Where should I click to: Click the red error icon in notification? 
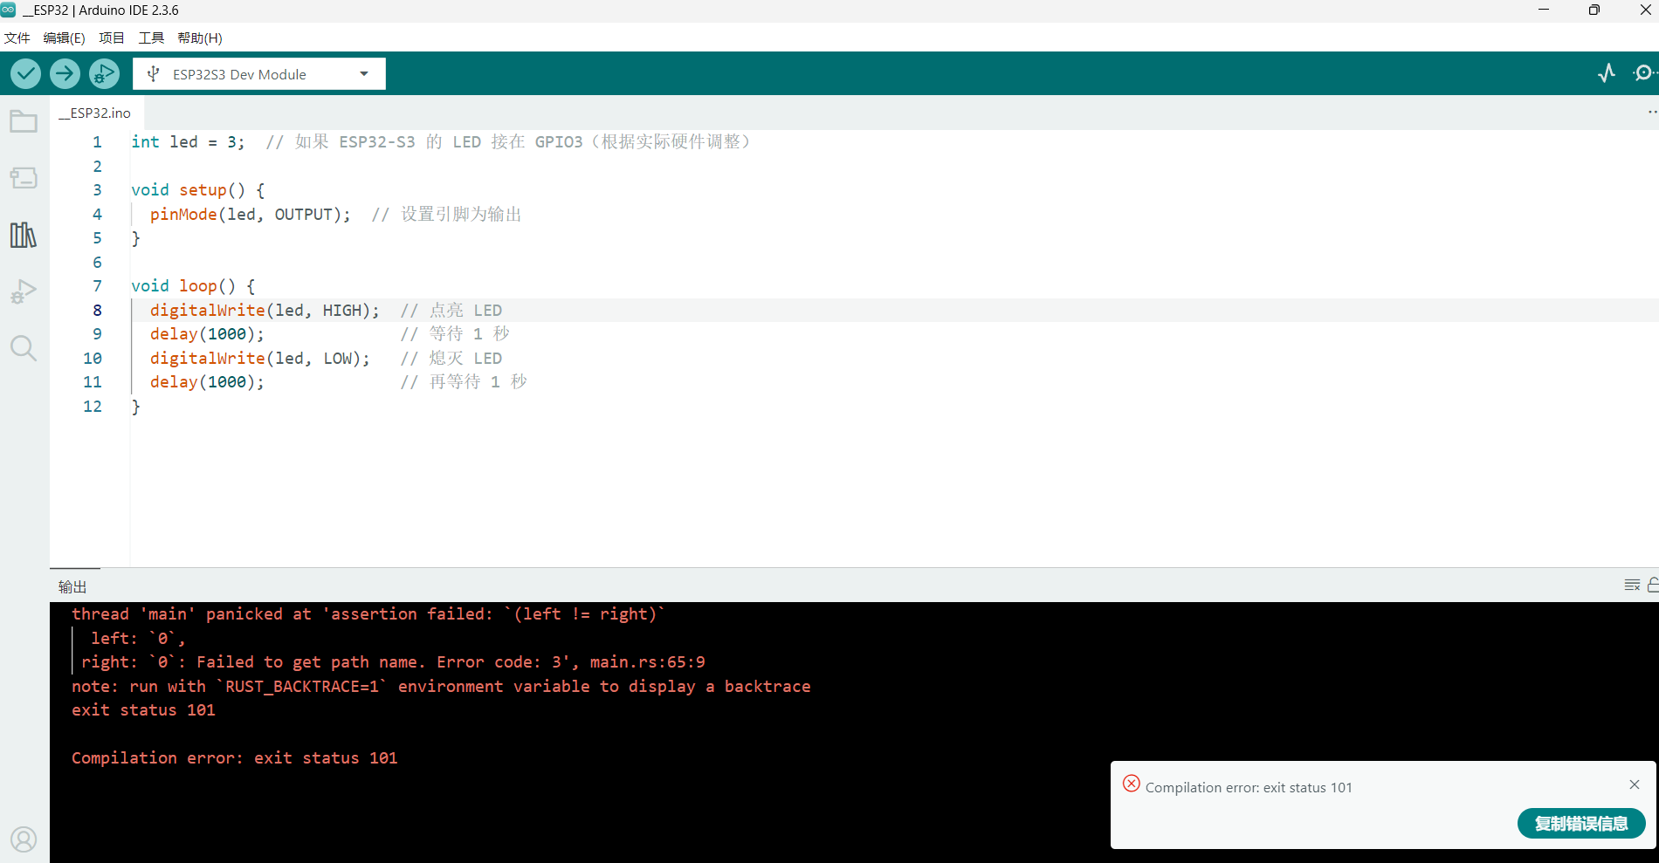pyautogui.click(x=1132, y=784)
